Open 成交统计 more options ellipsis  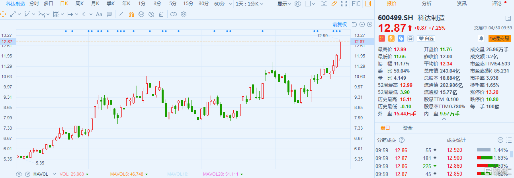click(x=500, y=140)
